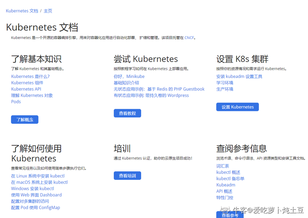This screenshot has width=308, height=218.
Task: Open the 生产环境 link
Action: click(225, 89)
